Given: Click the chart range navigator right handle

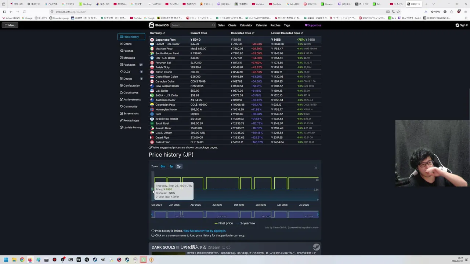Looking at the screenshot, I should 318,214.
